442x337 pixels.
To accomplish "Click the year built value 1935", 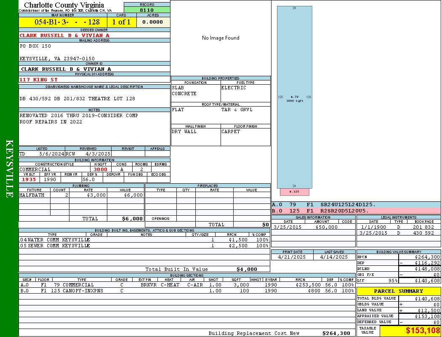I will pos(29,179).
